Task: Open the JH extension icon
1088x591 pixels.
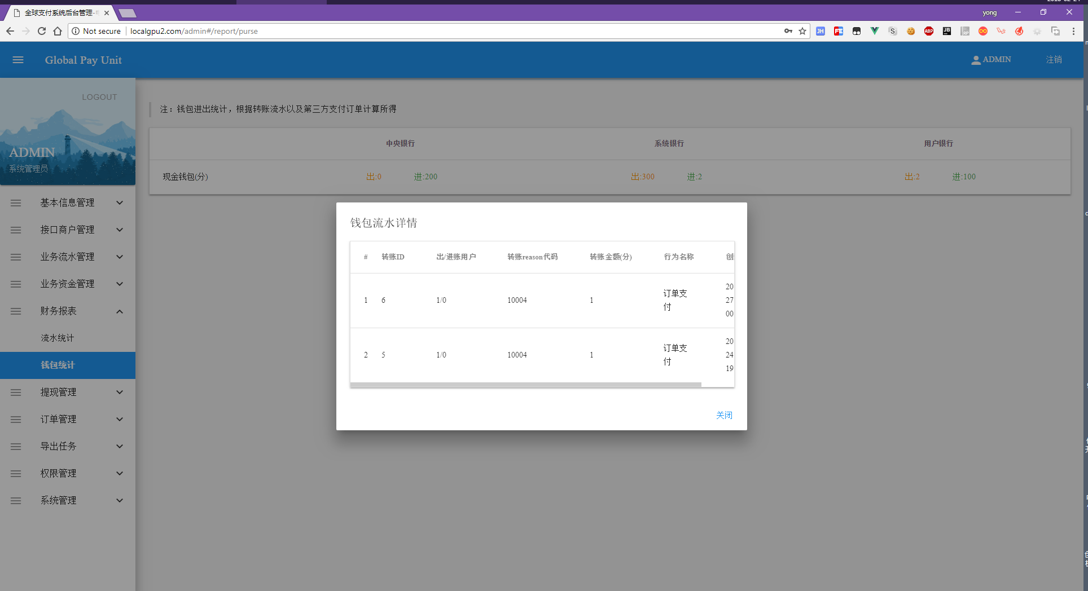Action: coord(821,31)
